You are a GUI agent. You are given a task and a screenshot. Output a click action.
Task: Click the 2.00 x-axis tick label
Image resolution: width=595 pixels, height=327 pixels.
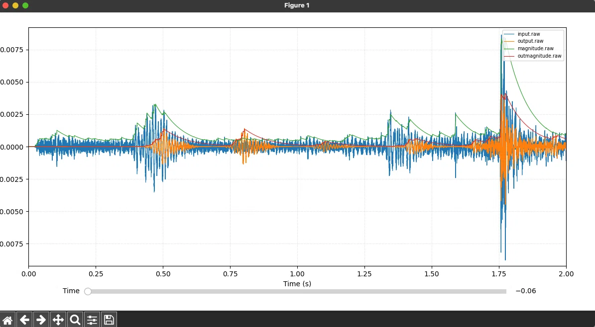566,273
